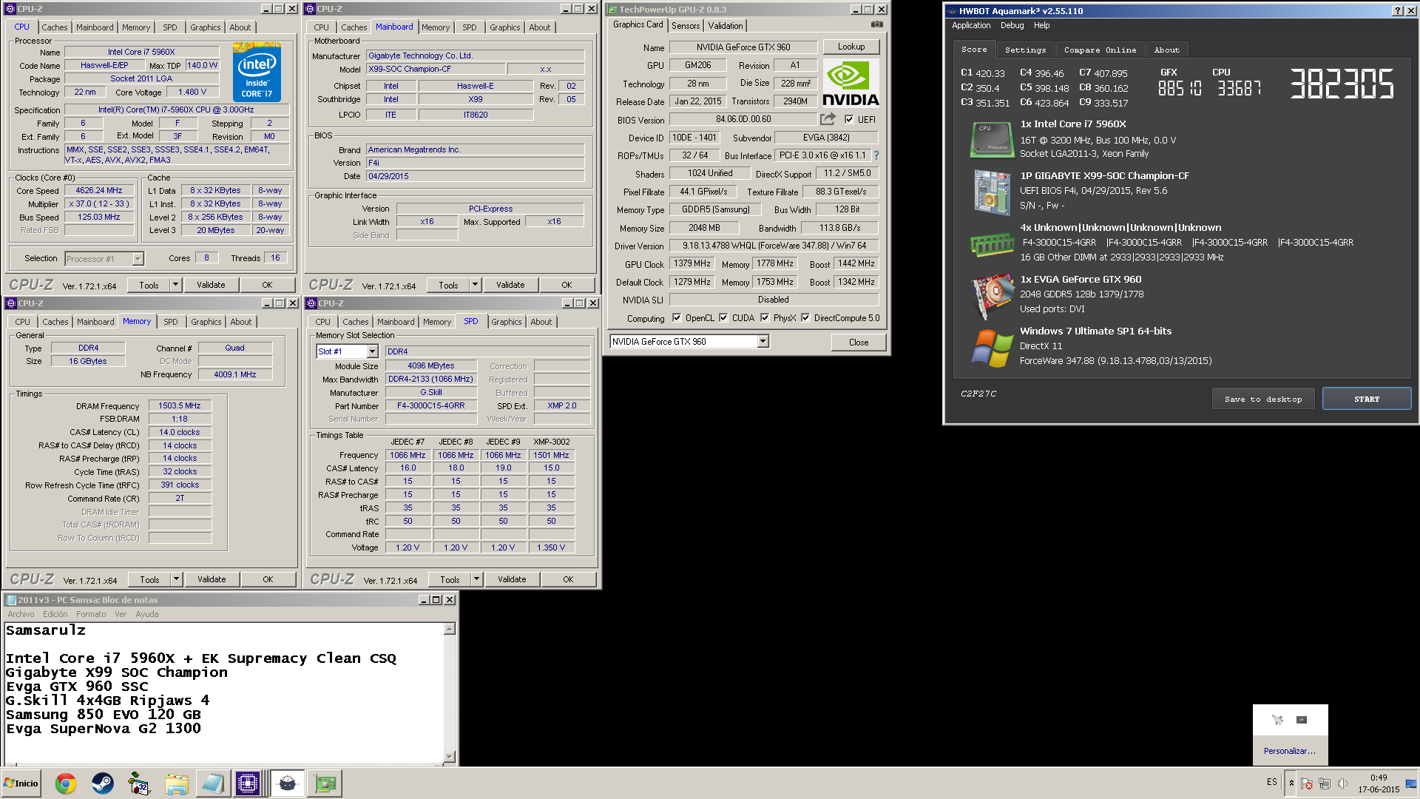Click the Lookup button in GPU-Z

[x=851, y=47]
